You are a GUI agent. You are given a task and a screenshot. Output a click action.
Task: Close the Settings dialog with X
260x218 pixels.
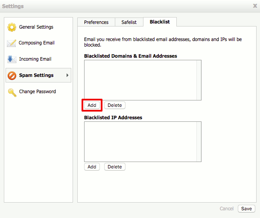click(255, 6)
